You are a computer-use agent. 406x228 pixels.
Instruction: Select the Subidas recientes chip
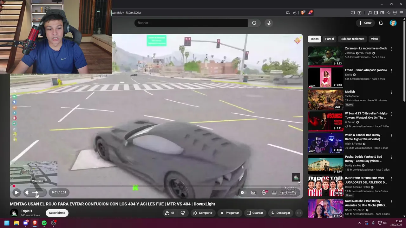[352, 39]
